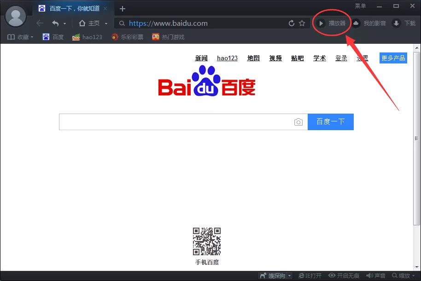Open the hao123 link in Baidu navigation
Screen dimensions: 421x281
pyautogui.click(x=227, y=58)
